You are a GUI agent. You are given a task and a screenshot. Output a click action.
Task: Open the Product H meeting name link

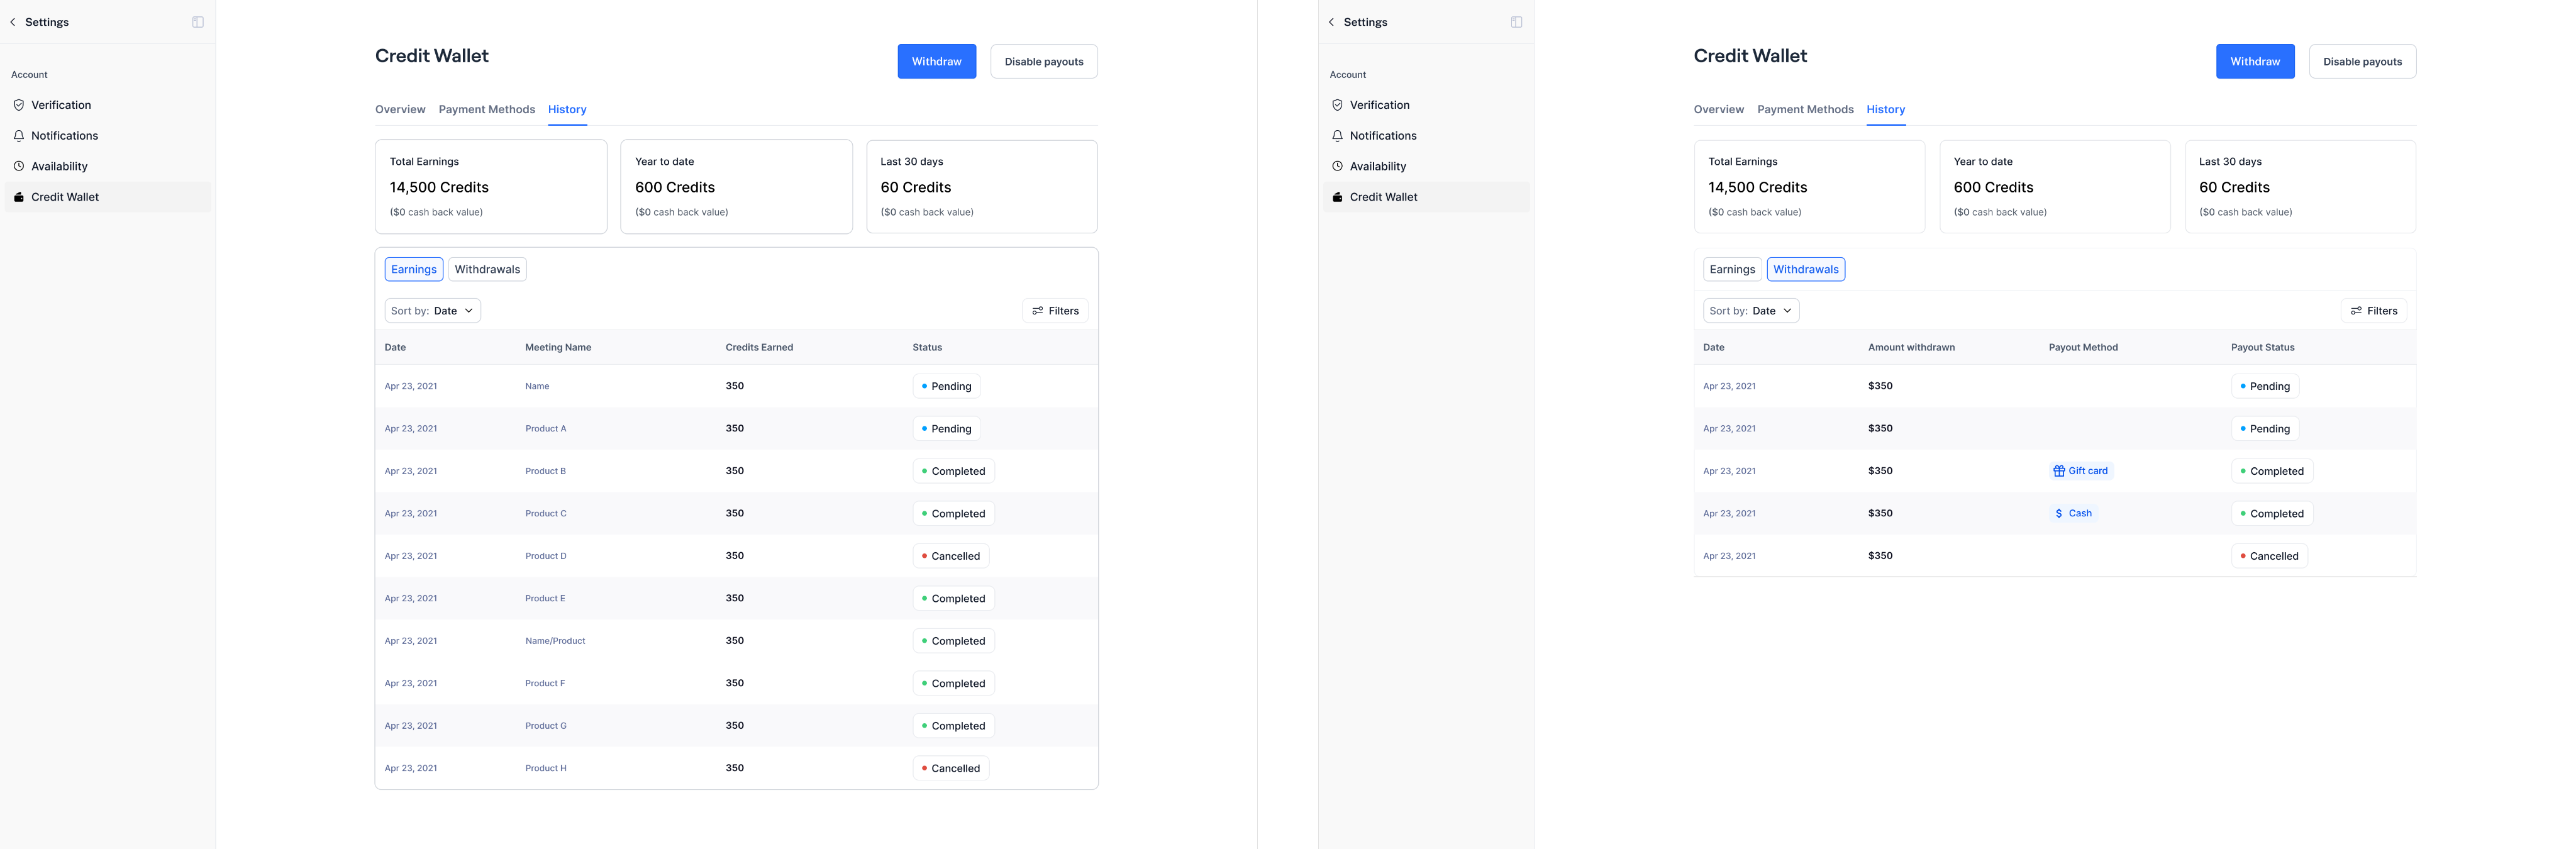click(546, 768)
